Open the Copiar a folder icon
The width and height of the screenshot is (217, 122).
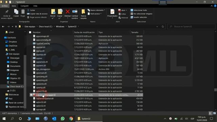click(60, 12)
